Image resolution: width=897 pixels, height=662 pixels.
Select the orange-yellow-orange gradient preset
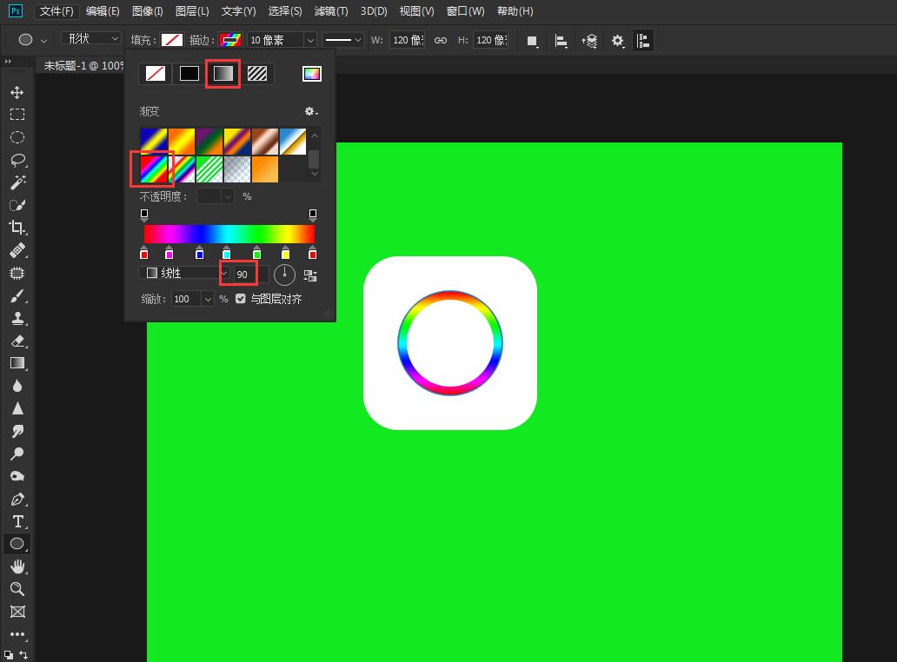[x=182, y=140]
